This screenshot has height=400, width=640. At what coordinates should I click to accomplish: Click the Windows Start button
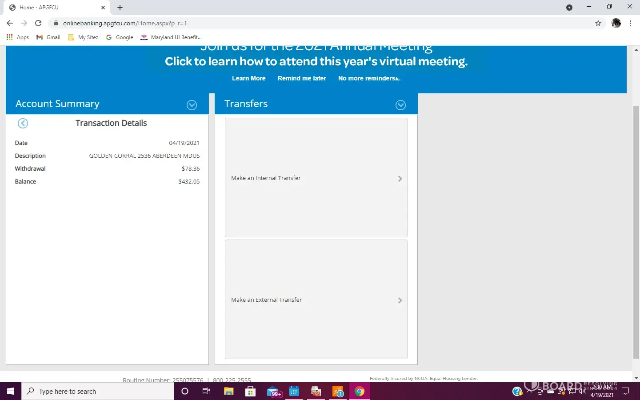[11, 391]
